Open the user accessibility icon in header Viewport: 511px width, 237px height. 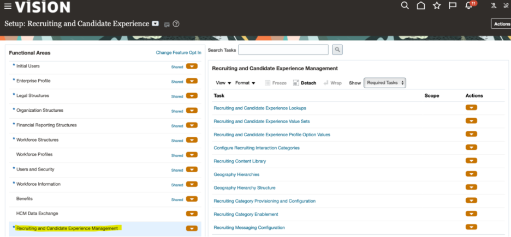(x=494, y=5)
